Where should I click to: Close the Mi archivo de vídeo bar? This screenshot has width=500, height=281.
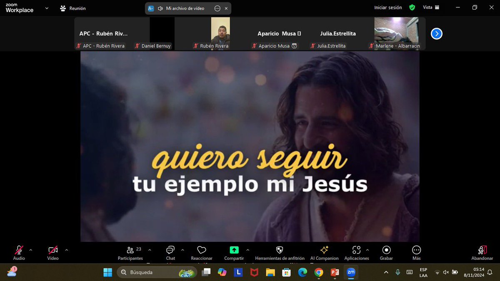pyautogui.click(x=226, y=8)
